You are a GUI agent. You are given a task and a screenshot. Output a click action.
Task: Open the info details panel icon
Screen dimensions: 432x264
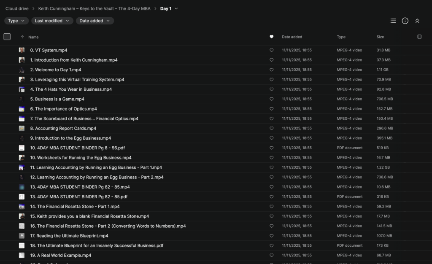[405, 21]
